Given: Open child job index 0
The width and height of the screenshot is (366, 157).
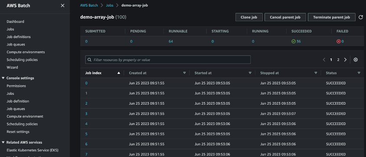Looking at the screenshot, I should [x=86, y=83].
